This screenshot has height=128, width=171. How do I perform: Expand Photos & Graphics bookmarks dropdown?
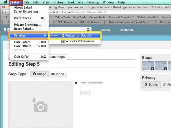pyautogui.click(x=121, y=17)
